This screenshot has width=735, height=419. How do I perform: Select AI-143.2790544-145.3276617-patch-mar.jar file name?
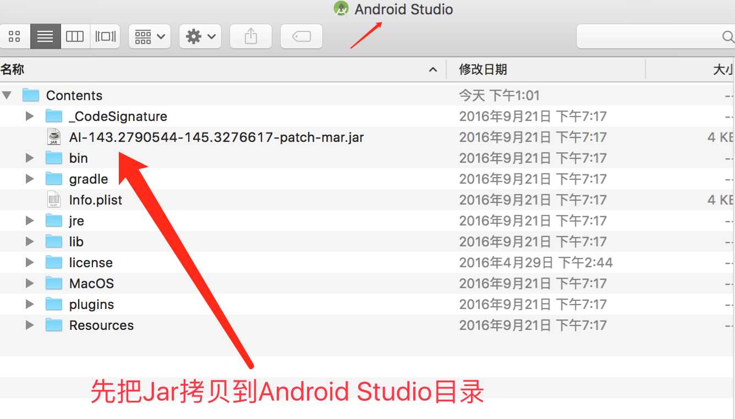pyautogui.click(x=216, y=137)
